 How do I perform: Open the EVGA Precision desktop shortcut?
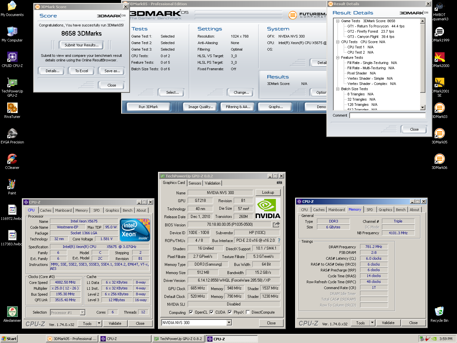pos(12,136)
